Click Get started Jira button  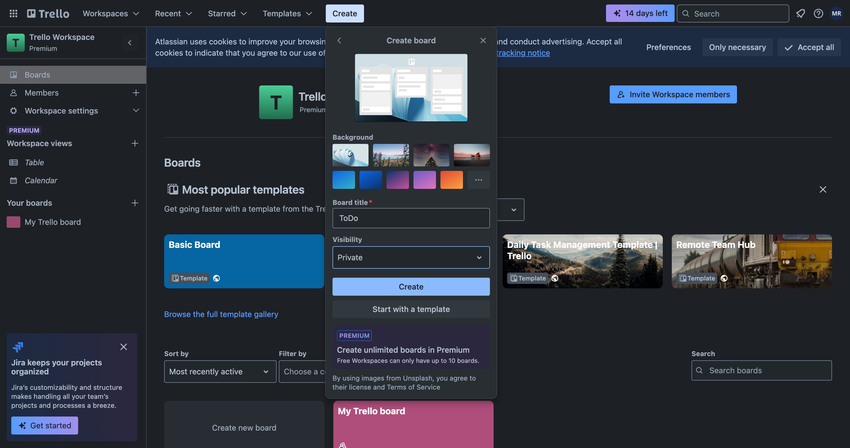tap(44, 425)
